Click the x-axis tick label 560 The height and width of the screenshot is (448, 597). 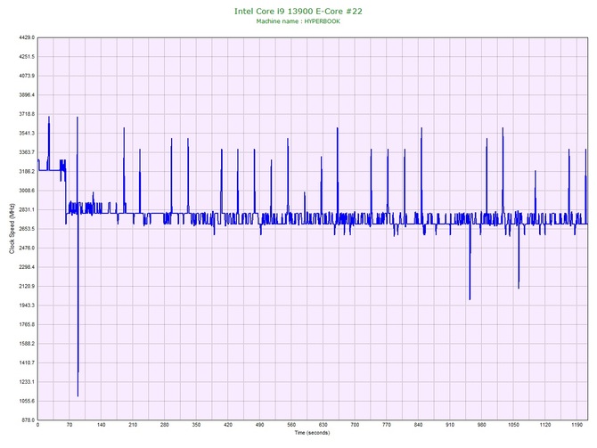(x=291, y=425)
